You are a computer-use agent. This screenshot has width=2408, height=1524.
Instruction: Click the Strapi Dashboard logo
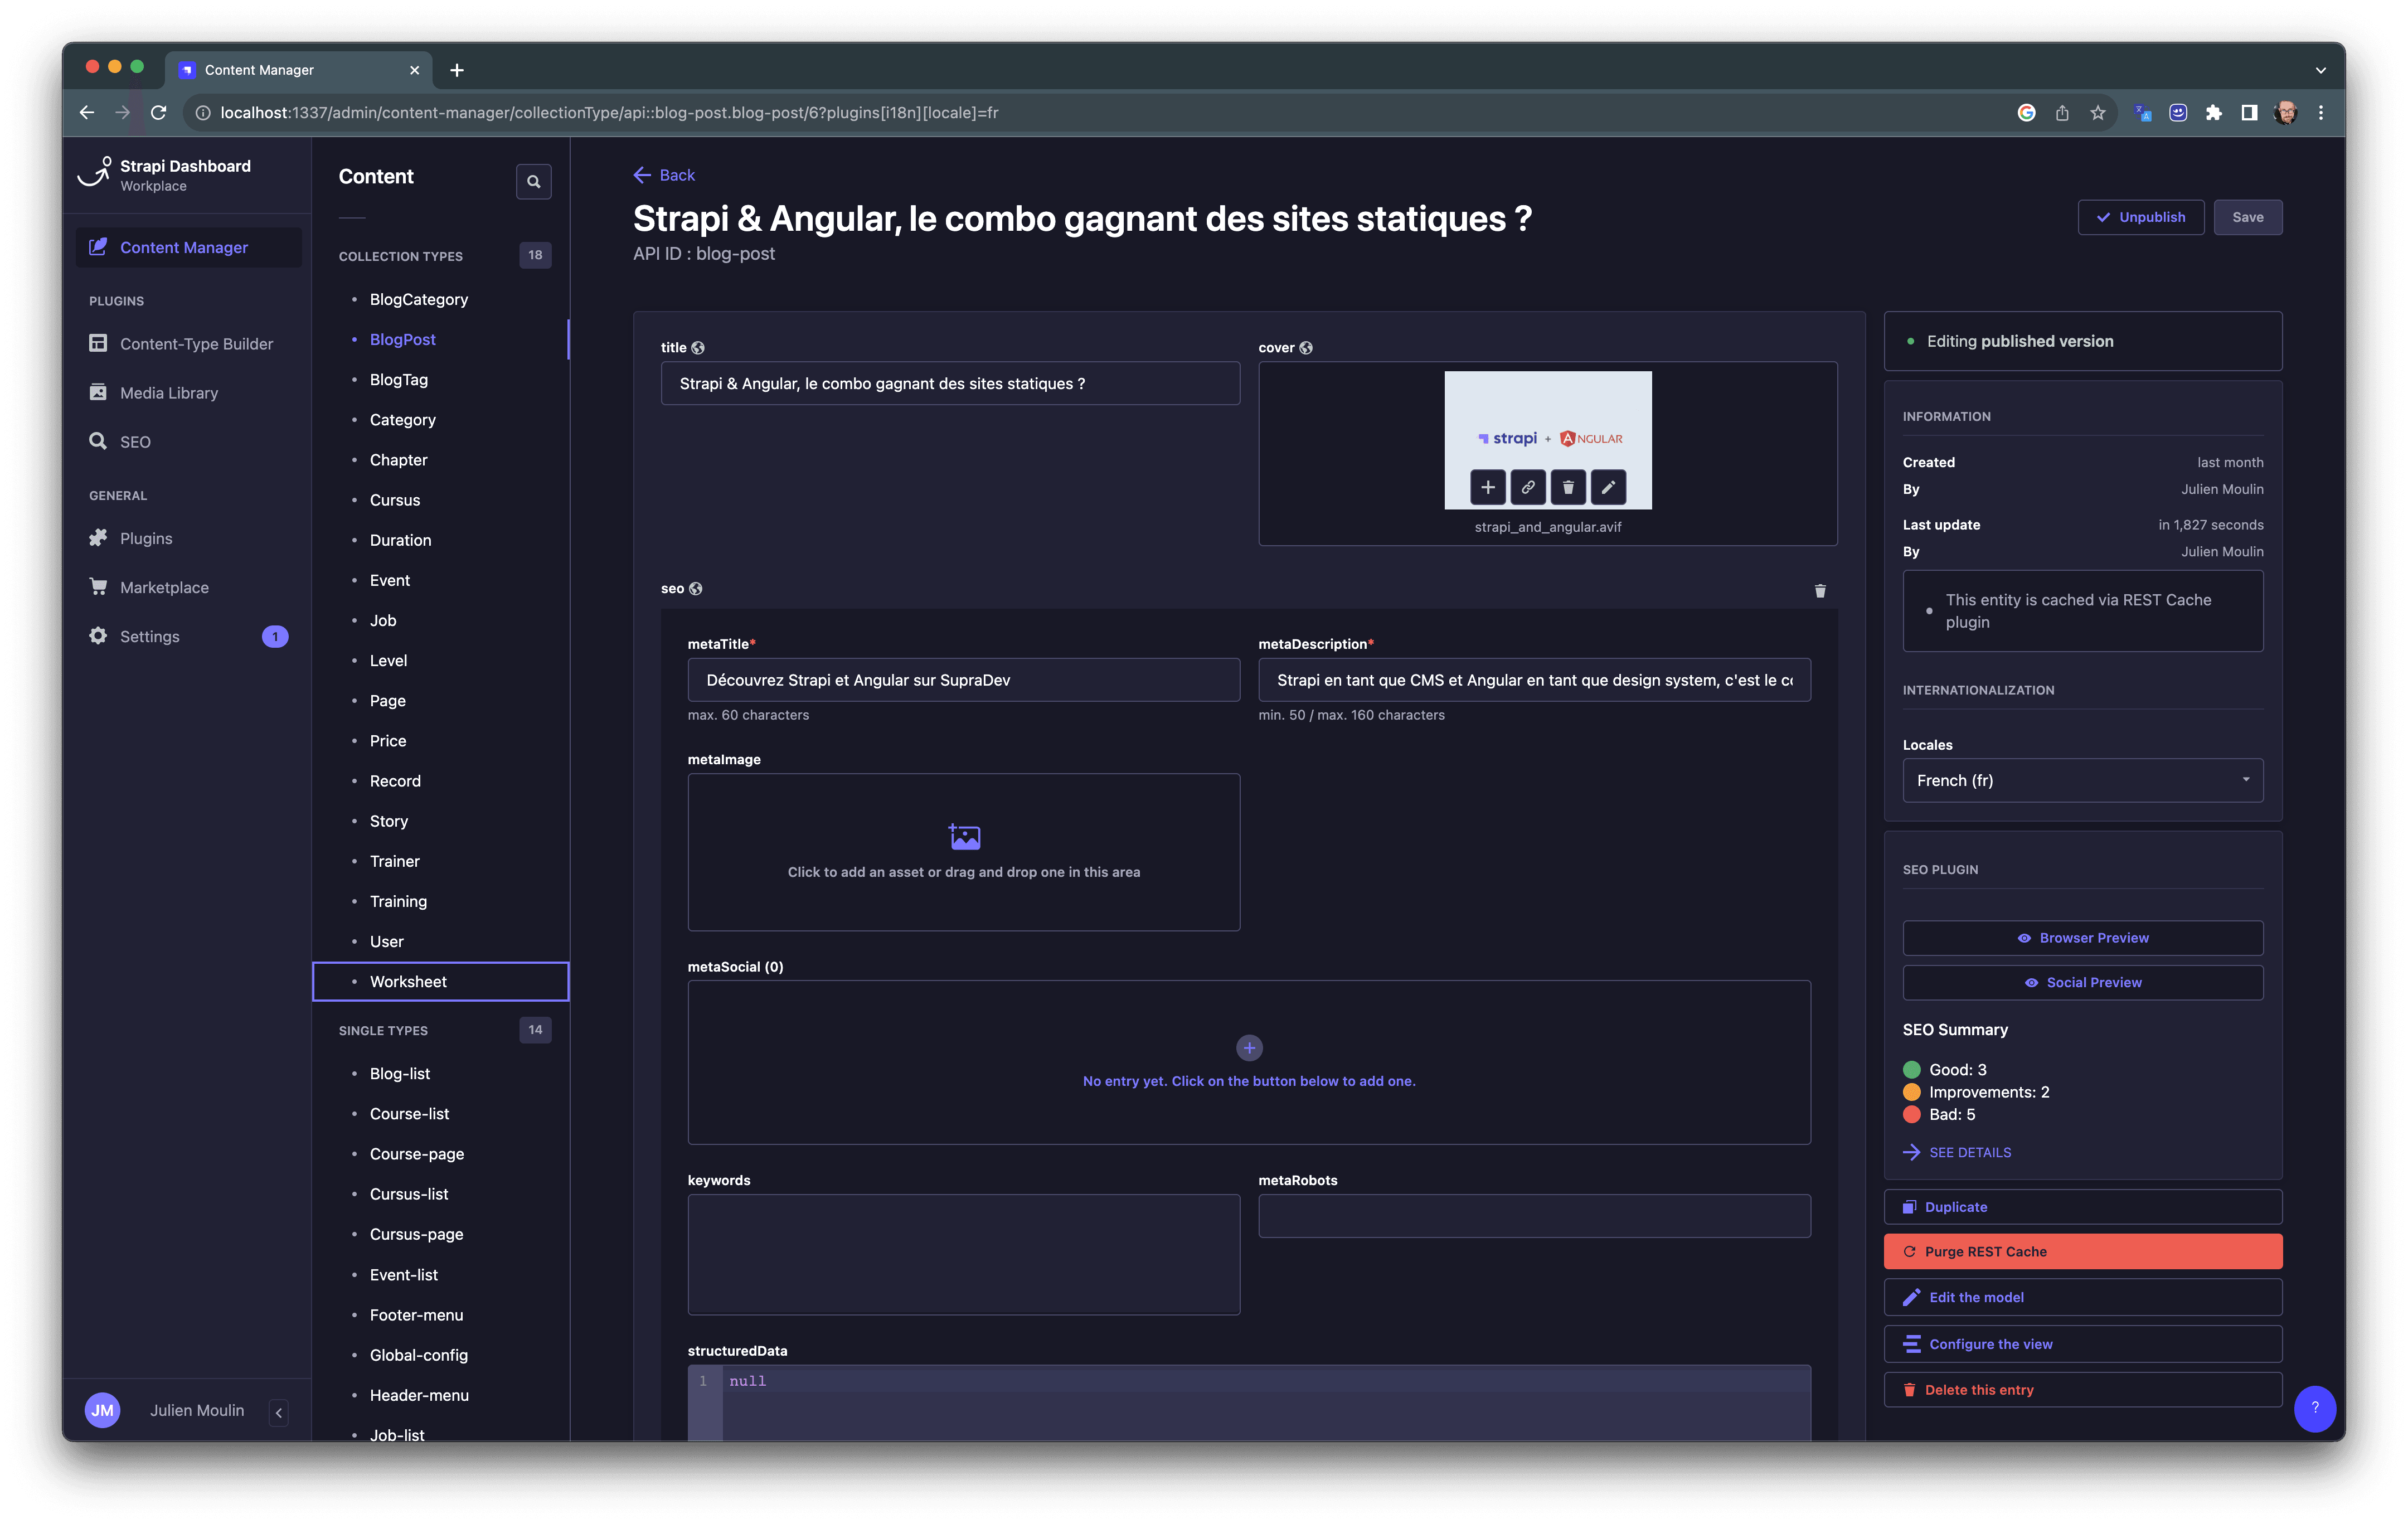[94, 173]
